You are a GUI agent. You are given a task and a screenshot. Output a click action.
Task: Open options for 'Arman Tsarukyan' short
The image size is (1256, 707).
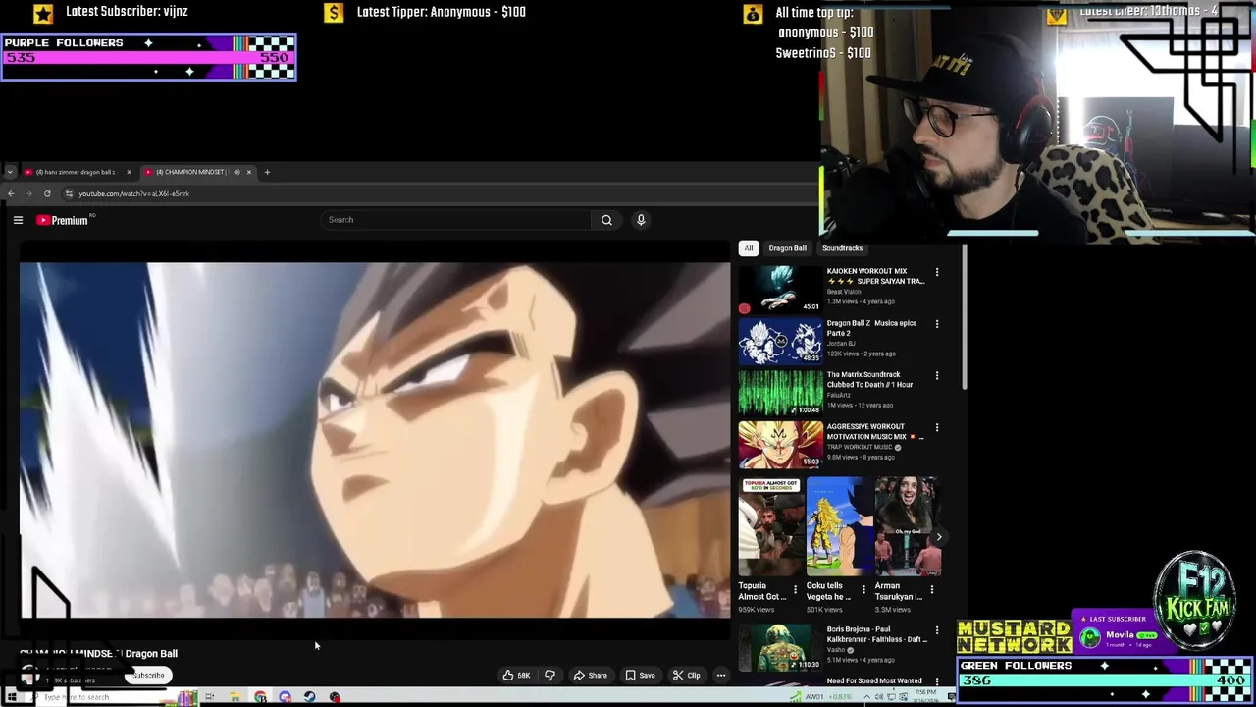[x=931, y=590]
